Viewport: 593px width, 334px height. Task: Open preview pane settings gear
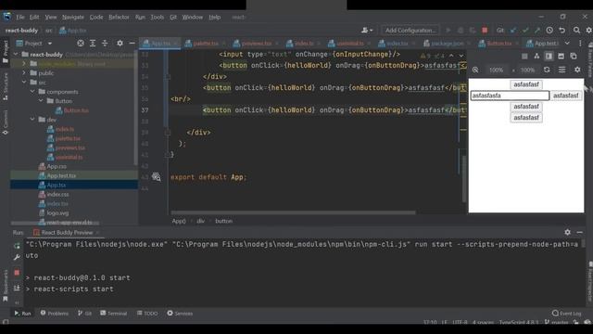click(x=577, y=70)
